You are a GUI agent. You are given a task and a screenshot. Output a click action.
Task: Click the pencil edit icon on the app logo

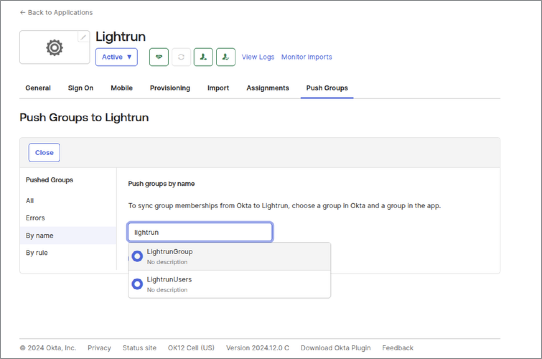click(83, 37)
